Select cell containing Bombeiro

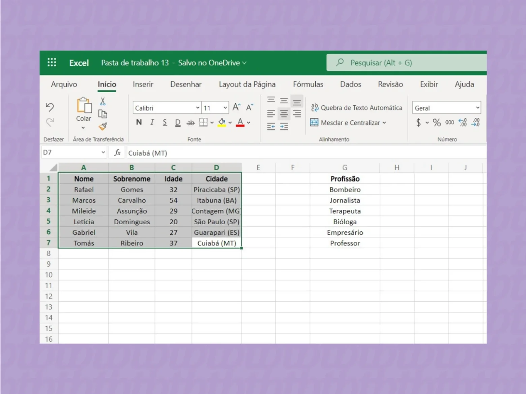click(x=345, y=190)
